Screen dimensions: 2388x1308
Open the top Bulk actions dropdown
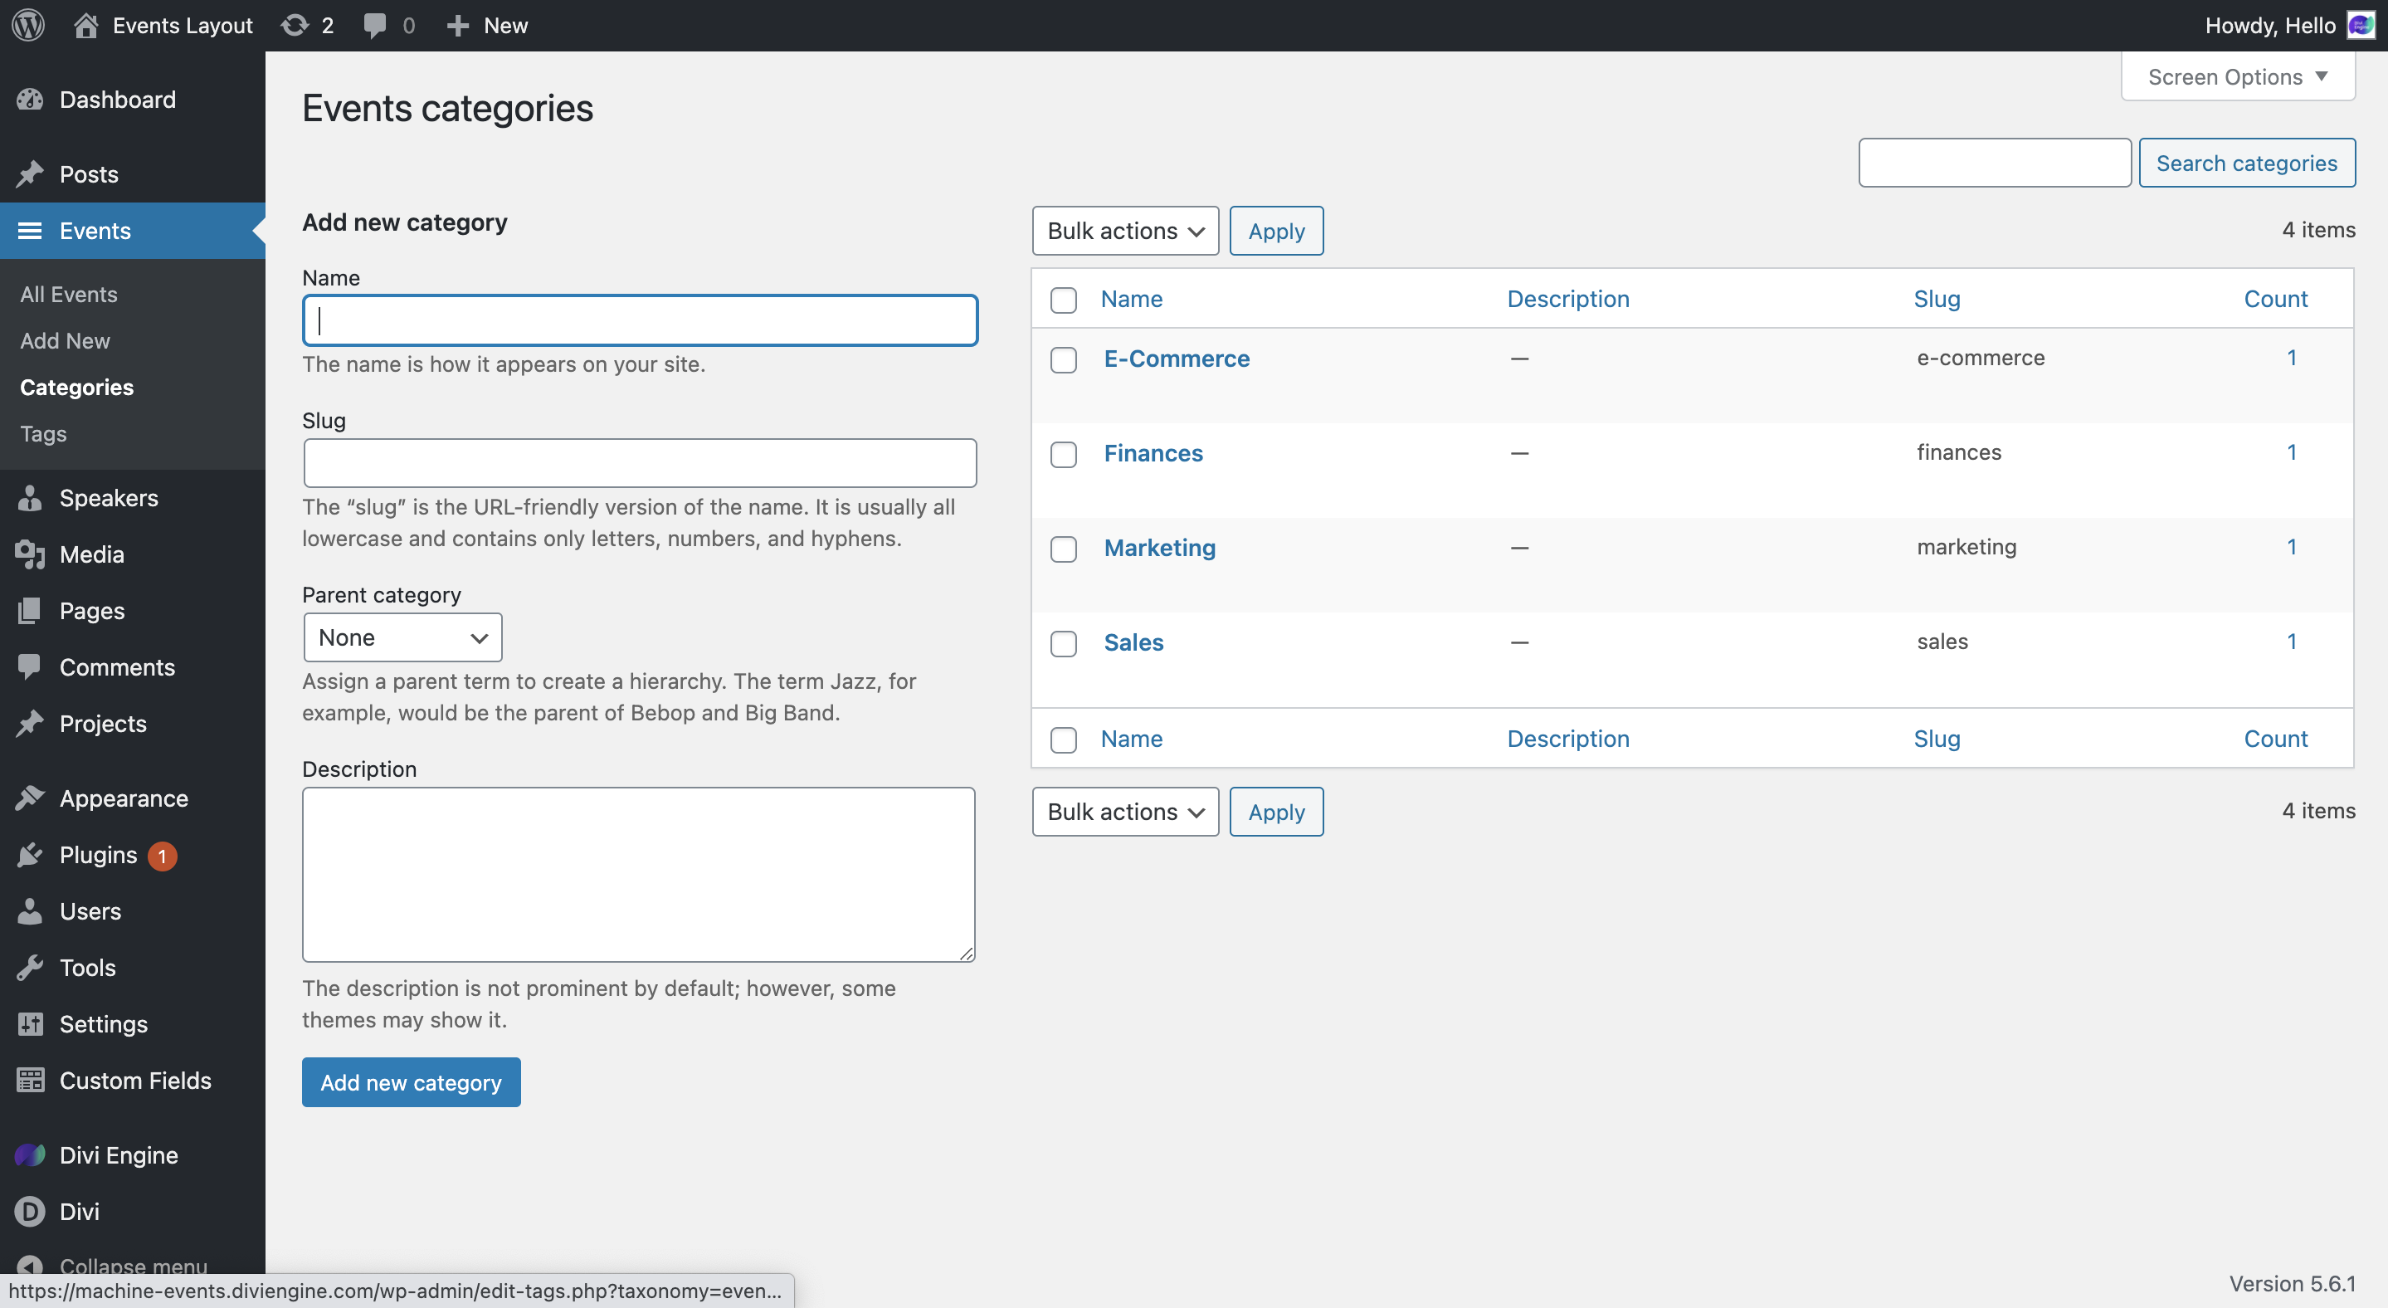1124,231
